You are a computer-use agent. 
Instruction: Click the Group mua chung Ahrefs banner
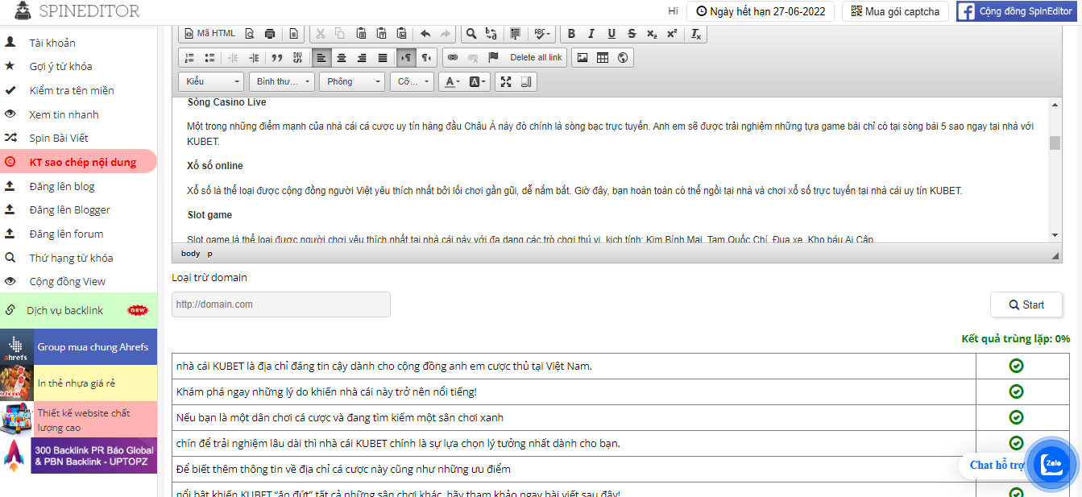point(78,346)
